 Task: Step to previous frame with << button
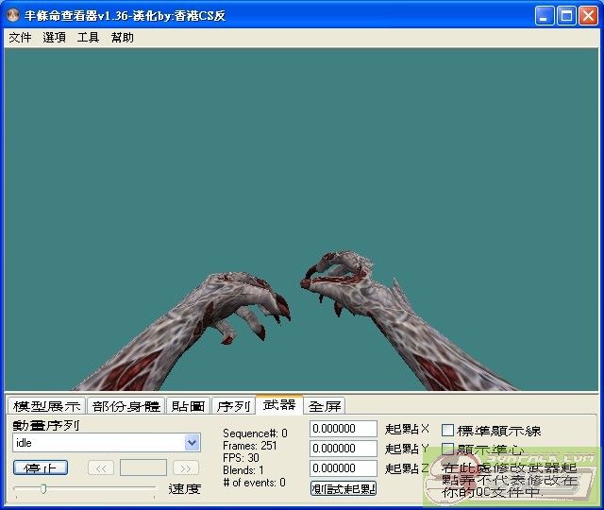(x=100, y=467)
